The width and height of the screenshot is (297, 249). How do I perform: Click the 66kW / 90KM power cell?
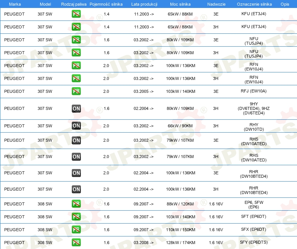tap(180, 126)
